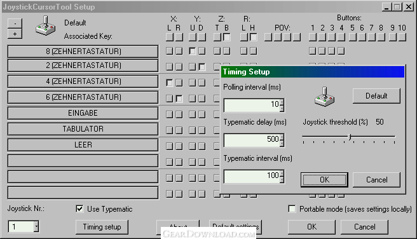Click OK in the main setup window
Screen dimensions: 417x239
pyautogui.click(x=311, y=227)
